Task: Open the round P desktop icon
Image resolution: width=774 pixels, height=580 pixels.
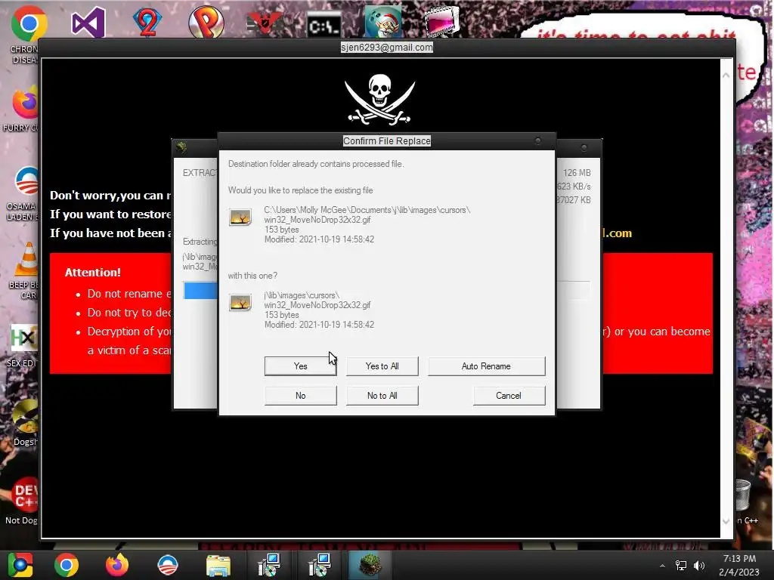Action: 206,23
